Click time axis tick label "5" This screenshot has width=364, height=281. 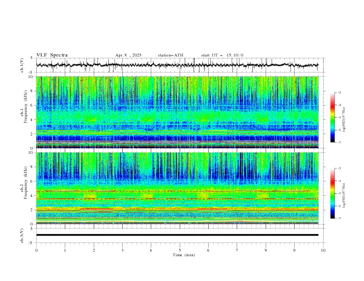click(180, 250)
